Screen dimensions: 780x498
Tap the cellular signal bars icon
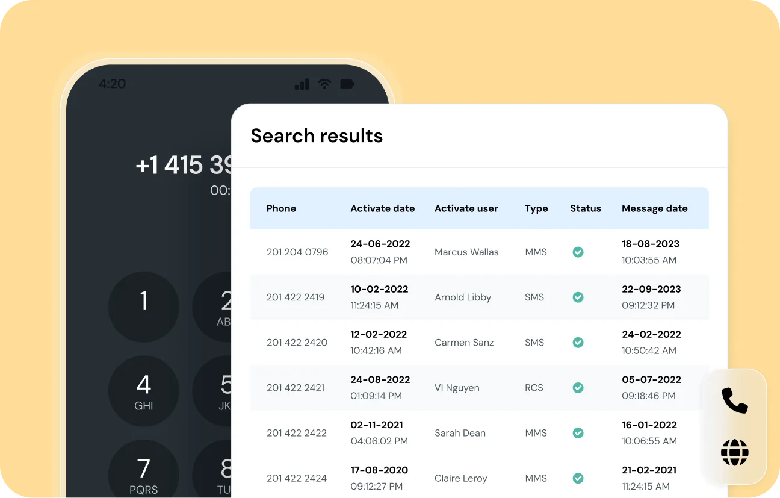(302, 84)
